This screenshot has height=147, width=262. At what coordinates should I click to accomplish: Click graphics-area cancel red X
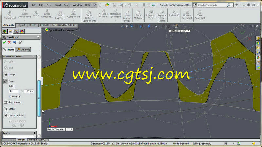pos(250,39)
